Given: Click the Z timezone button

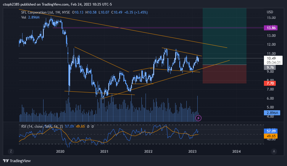Looking at the screenshot, I should [11, 151].
